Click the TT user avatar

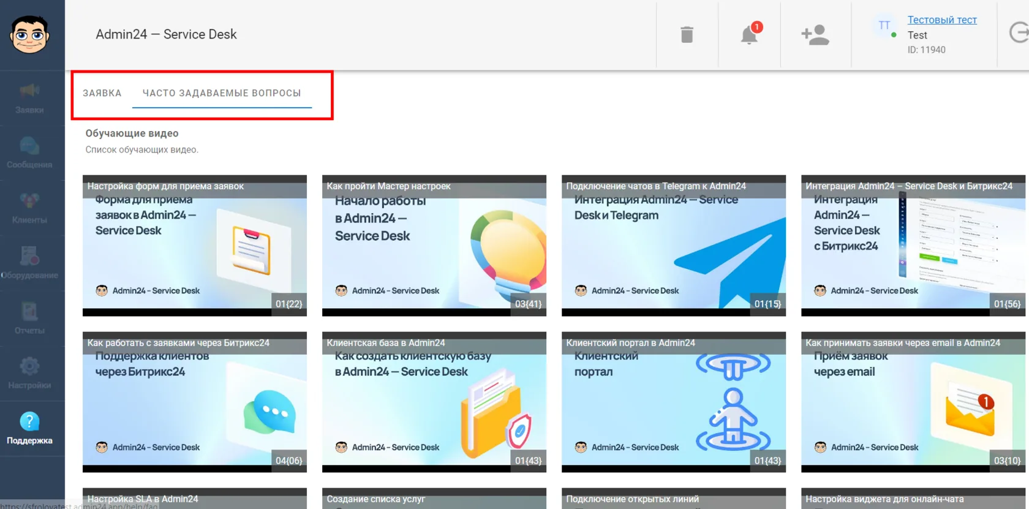pyautogui.click(x=884, y=26)
